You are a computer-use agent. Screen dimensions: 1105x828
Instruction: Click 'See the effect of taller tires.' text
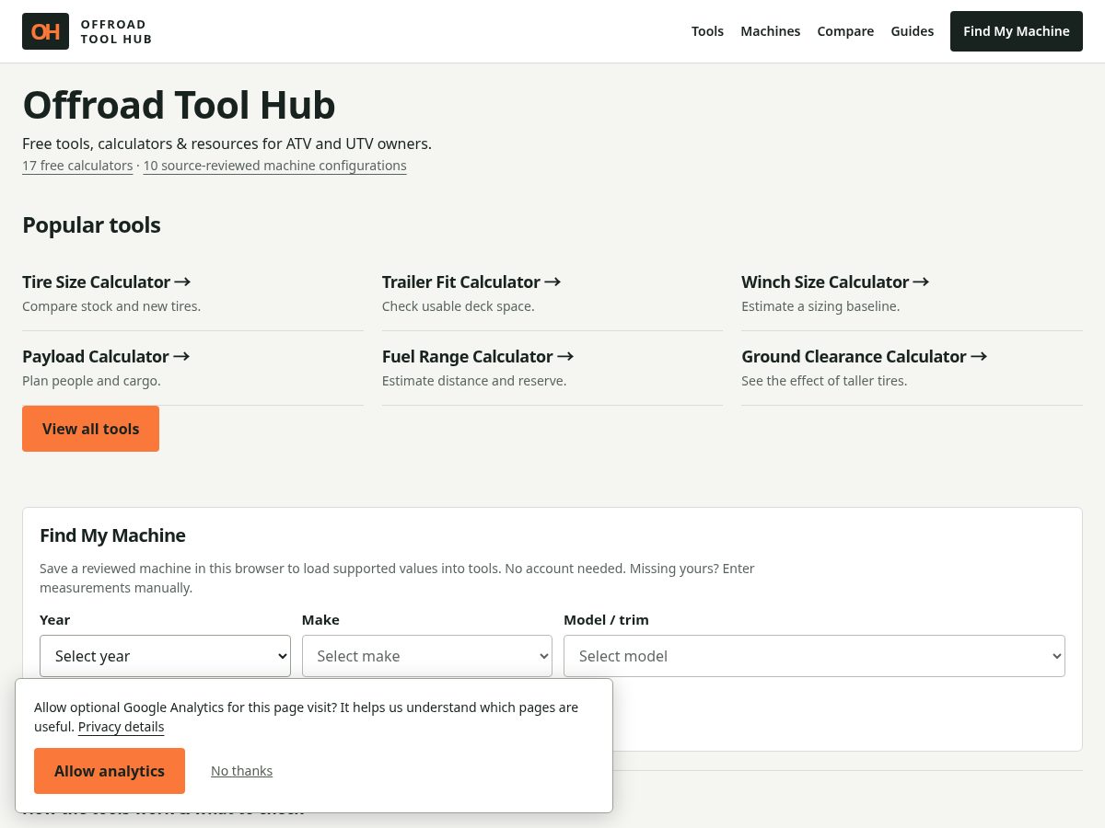pos(824,381)
